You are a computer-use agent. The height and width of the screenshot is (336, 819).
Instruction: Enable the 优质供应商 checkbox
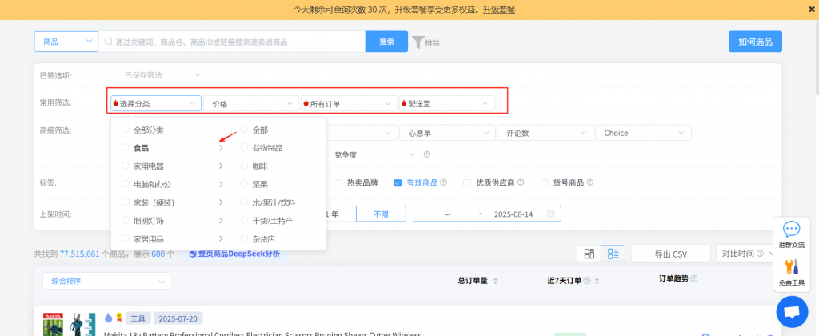(466, 182)
